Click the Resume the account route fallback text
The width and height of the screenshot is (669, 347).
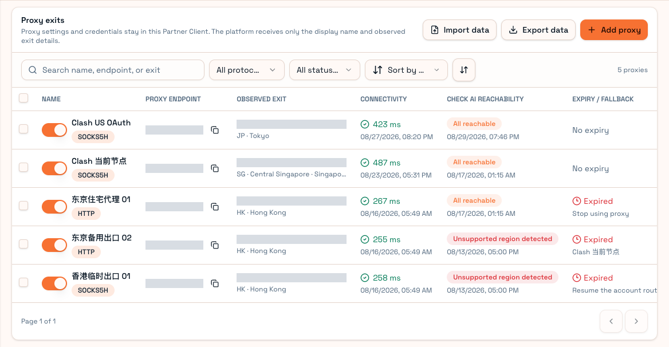615,290
